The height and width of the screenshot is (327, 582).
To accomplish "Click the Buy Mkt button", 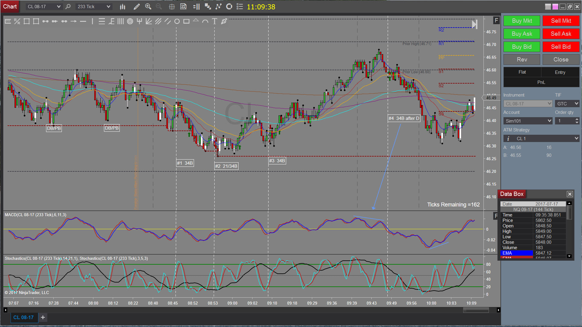I will click(x=522, y=21).
